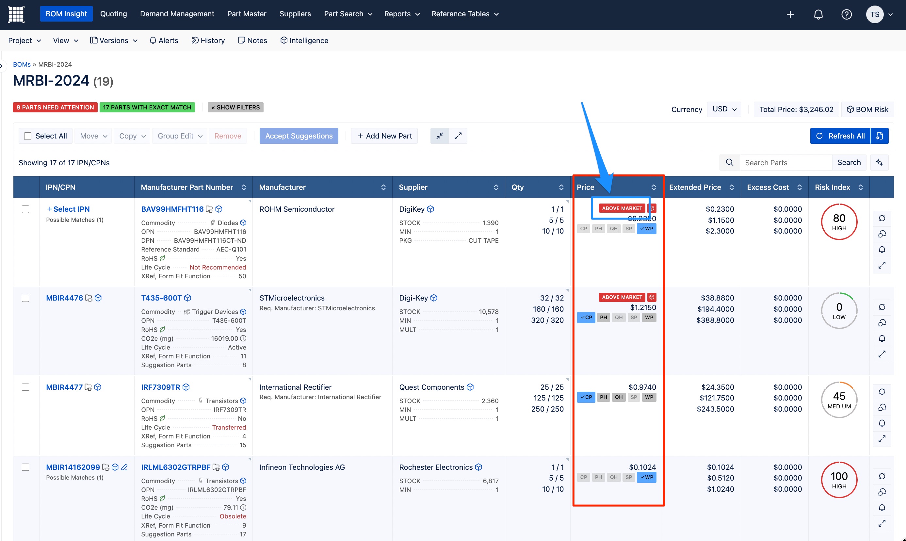The width and height of the screenshot is (906, 541).
Task: Click the Accept Suggestions button
Action: [299, 136]
